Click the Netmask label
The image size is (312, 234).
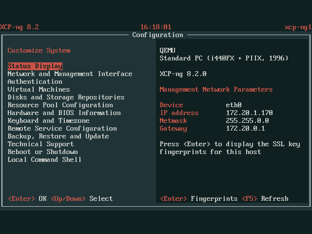tap(173, 120)
